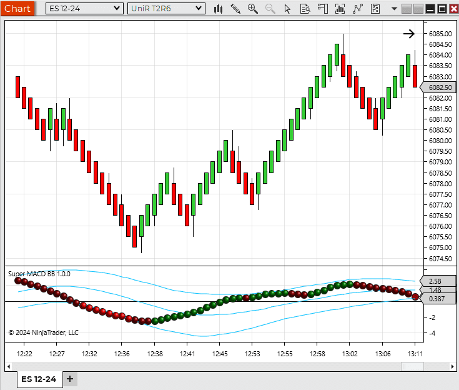Select the cursor pointer tool
The width and height of the screenshot is (459, 390).
click(x=287, y=9)
